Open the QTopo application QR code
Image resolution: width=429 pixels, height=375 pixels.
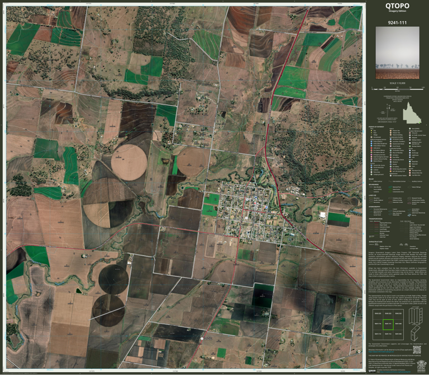pyautogui.click(x=417, y=350)
